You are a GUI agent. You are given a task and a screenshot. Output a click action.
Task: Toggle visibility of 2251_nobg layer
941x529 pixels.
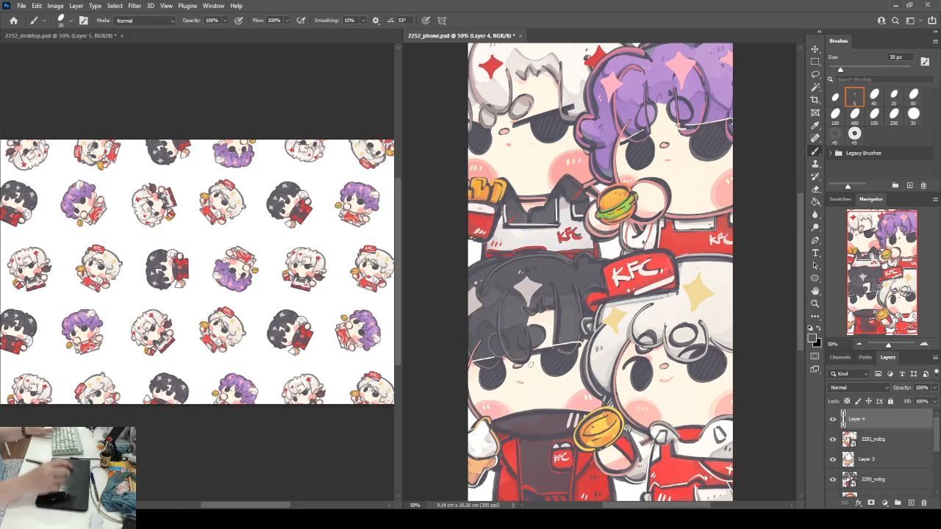(x=833, y=439)
